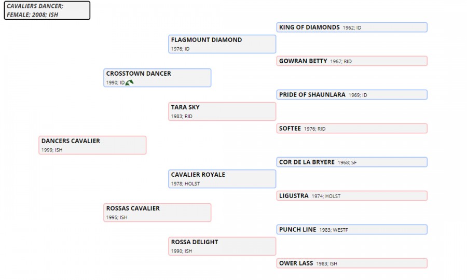Open the Pride of Shaunlara entry
Image resolution: width=467 pixels, height=280 pixels.
click(x=352, y=94)
